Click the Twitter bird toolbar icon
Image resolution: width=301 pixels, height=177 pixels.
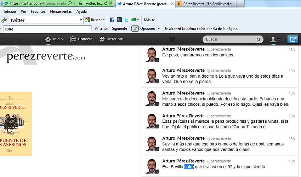click(x=126, y=20)
